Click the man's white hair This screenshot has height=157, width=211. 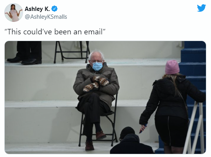pos(96,55)
